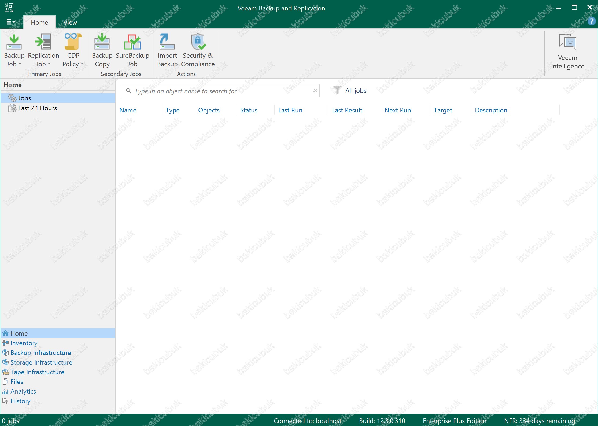Open Security & Compliance shield icon
598x426 pixels.
[198, 42]
